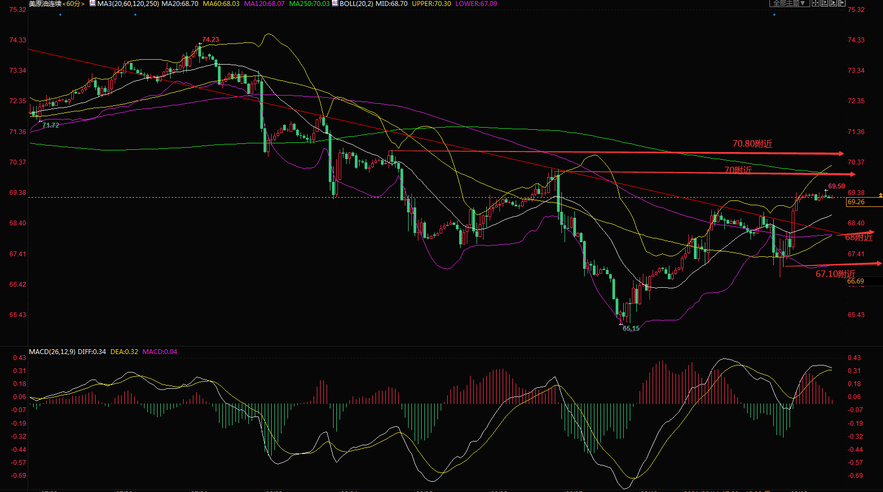Click the 69.50 recent high label
The width and height of the screenshot is (883, 492).
coord(836,186)
